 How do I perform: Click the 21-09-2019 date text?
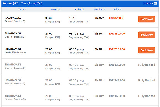point(148,4)
